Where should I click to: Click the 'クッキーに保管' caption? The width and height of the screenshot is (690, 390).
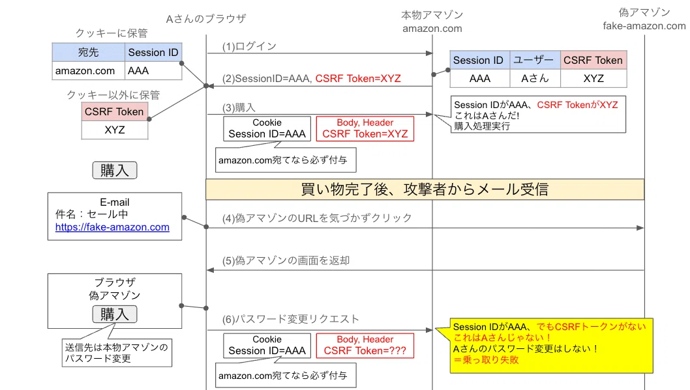pyautogui.click(x=112, y=33)
